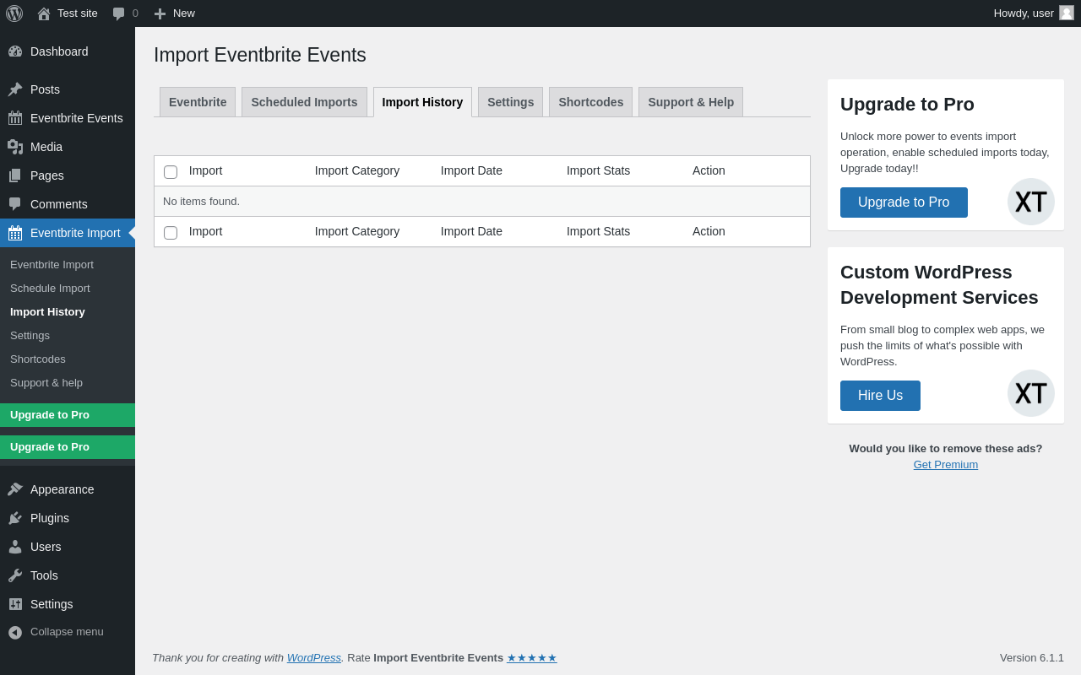Open the Scheduled Imports tab
Viewport: 1081px width, 675px height.
pos(304,102)
